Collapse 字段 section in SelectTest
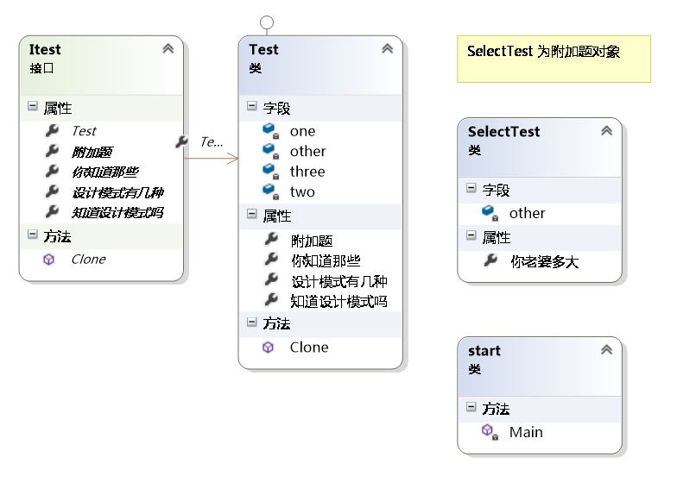Screen dimensions: 677x495 [471, 188]
